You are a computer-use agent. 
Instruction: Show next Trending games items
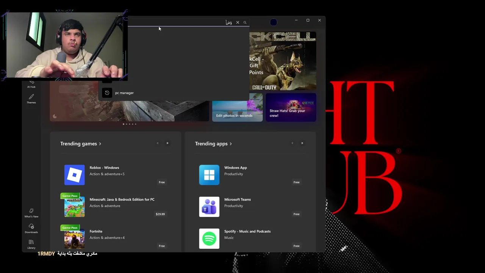click(167, 143)
